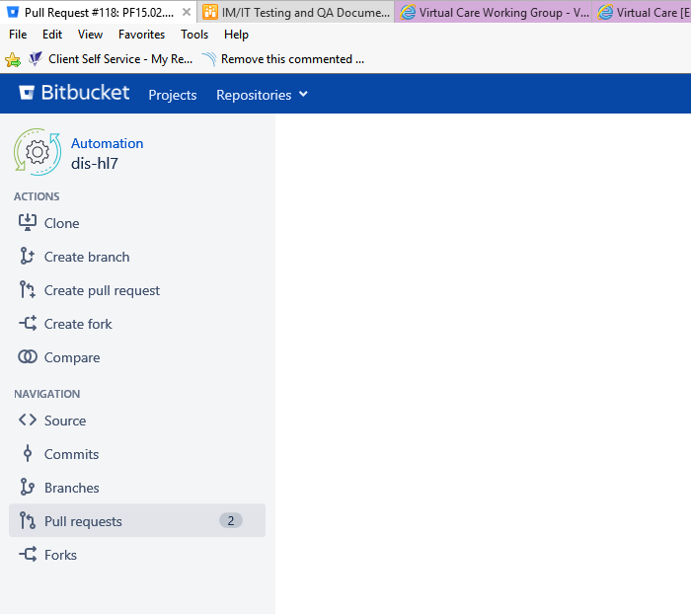Screen dimensions: 691x614
Task: Go to Forks in navigation
Action: (60, 555)
